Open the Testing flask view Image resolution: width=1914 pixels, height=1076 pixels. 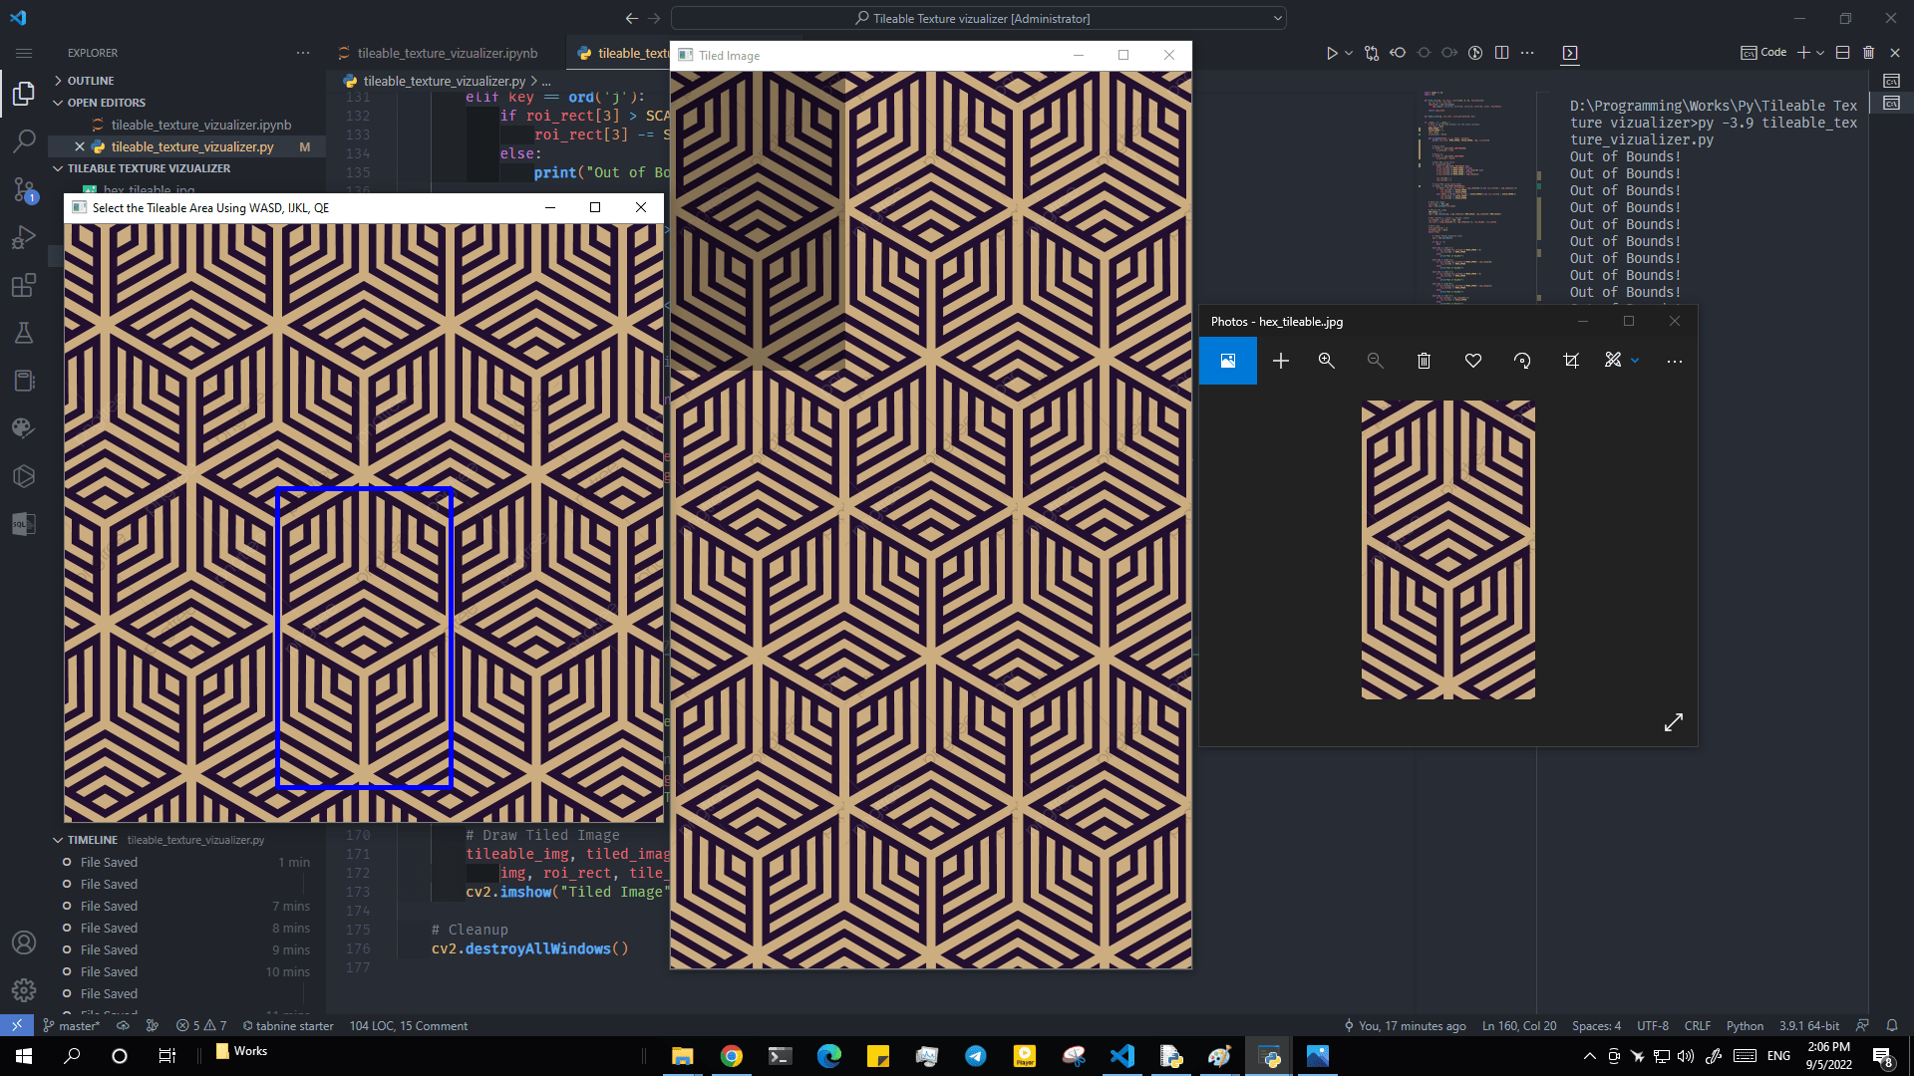24,333
